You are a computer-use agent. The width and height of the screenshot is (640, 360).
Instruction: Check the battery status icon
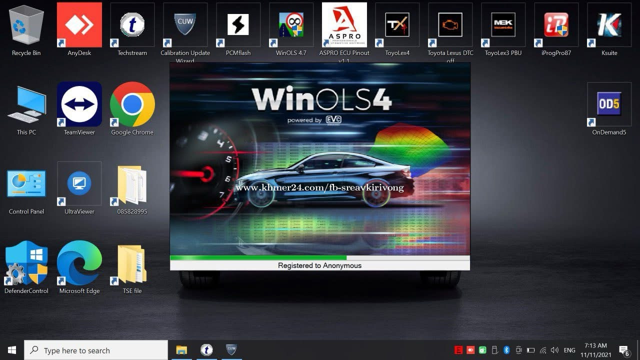[530, 350]
